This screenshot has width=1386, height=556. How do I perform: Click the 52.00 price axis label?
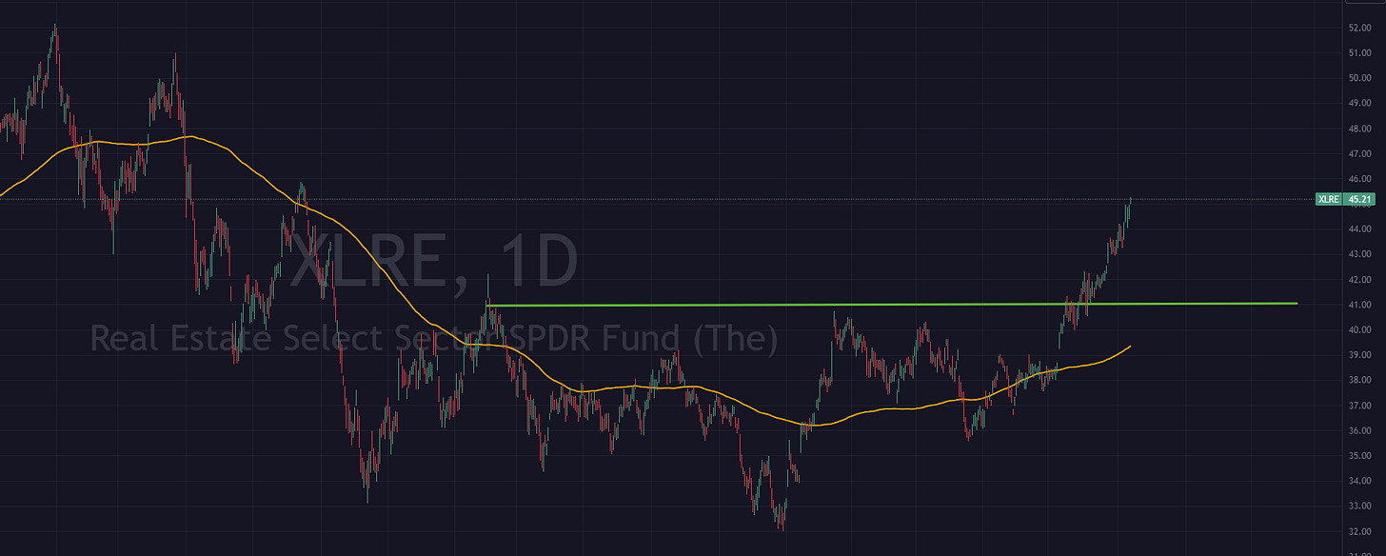pos(1359,28)
